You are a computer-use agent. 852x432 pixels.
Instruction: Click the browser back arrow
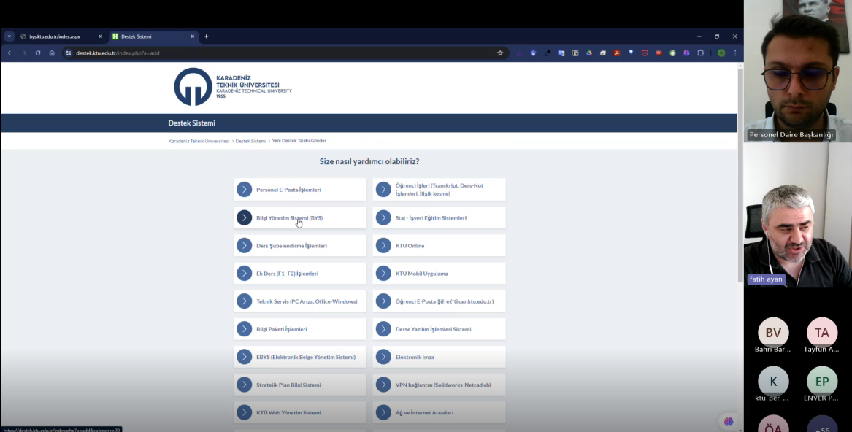tap(9, 53)
